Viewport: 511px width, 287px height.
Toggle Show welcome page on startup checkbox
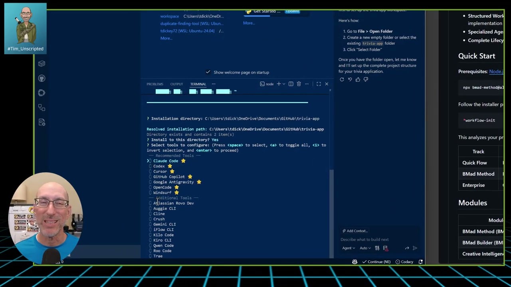point(208,72)
